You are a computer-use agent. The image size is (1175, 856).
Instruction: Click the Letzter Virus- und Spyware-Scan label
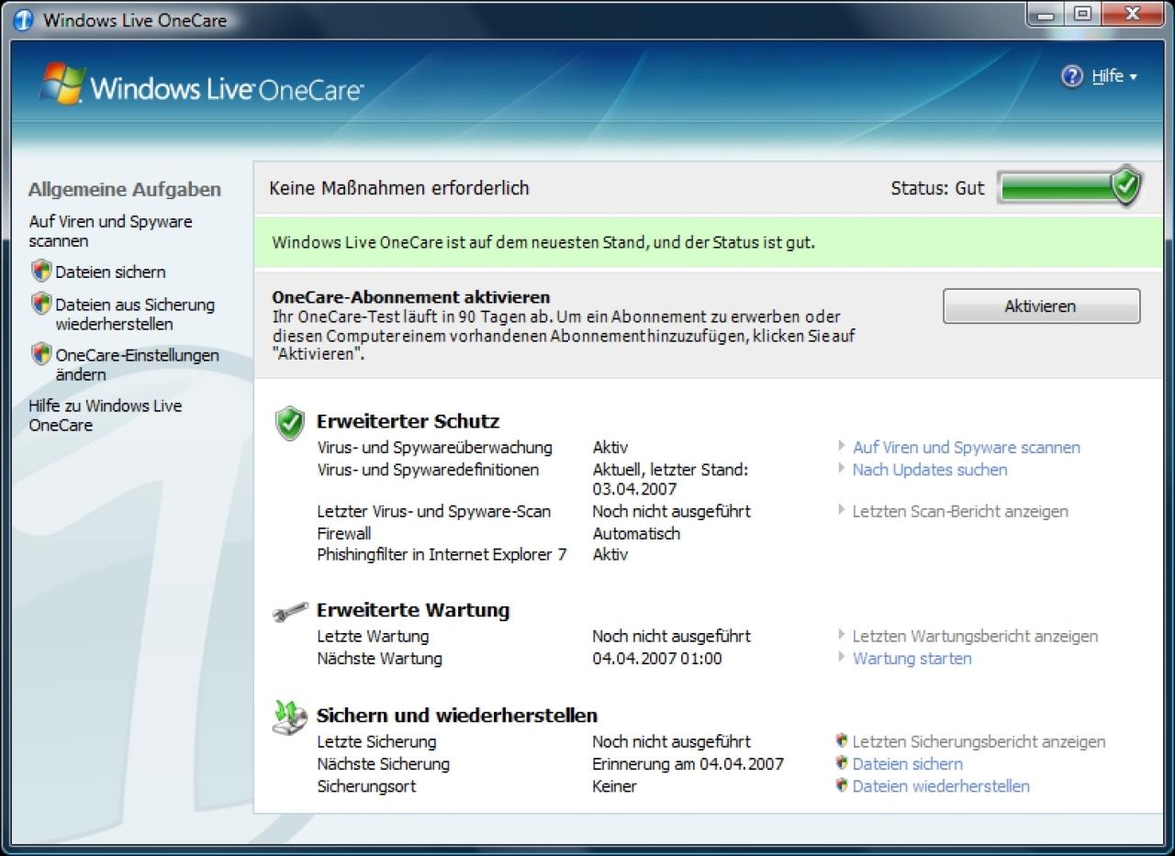point(434,512)
